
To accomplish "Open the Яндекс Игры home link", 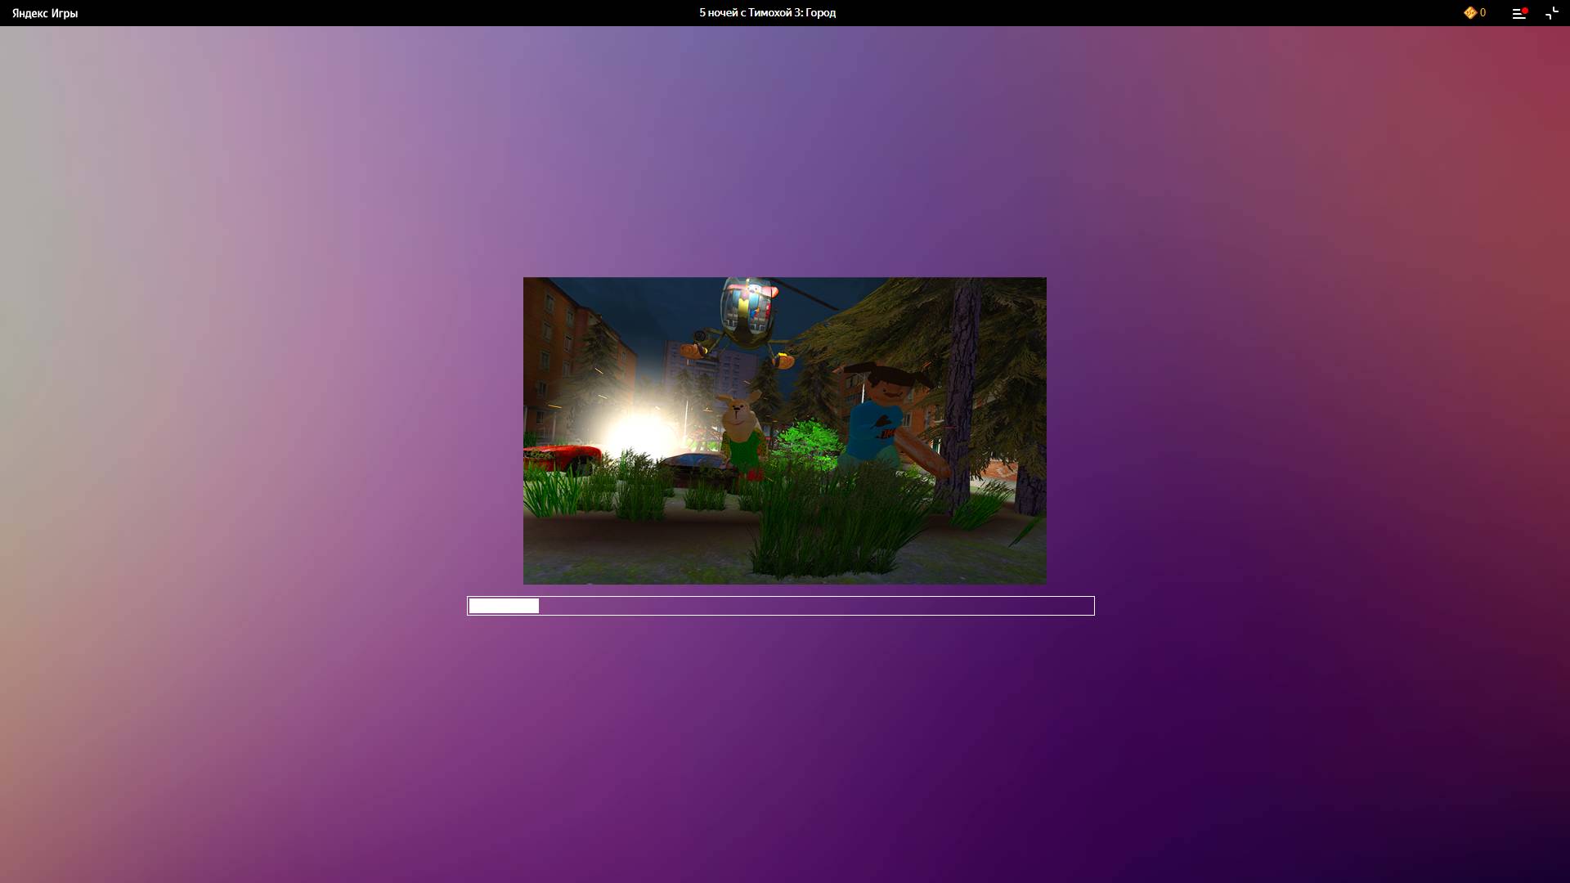I will (x=45, y=13).
